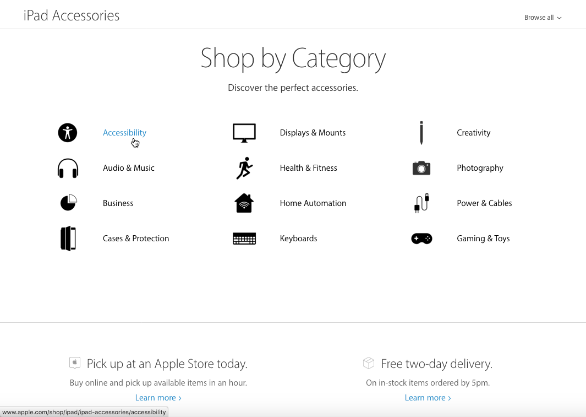Open the Photography camera icon
The width and height of the screenshot is (586, 417).
[421, 169]
